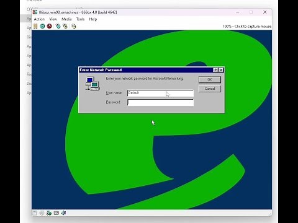This screenshot has width=298, height=223.
Task: Open the Media menu
Action: click(x=66, y=19)
